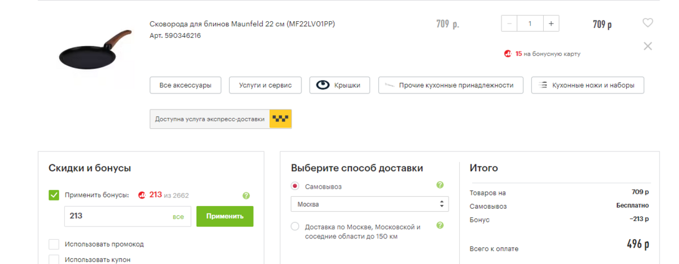
Task: Uncheck the Применить бонусы checkbox
Action: 54,196
